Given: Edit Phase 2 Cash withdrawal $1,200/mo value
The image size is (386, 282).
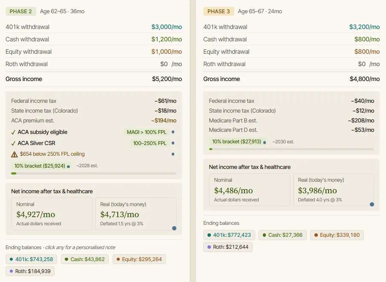Looking at the screenshot, I should tap(167, 39).
